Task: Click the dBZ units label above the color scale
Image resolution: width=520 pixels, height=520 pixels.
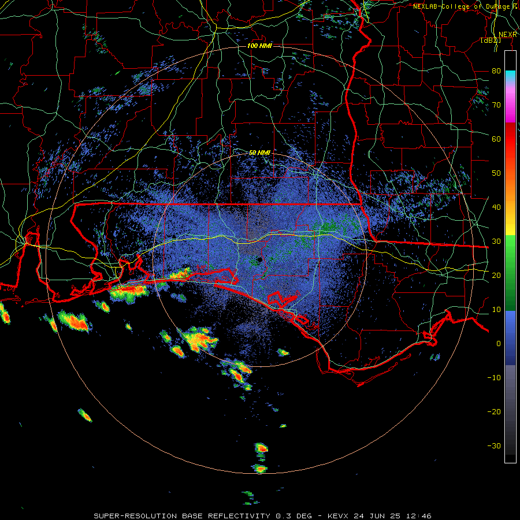Action: click(x=491, y=40)
